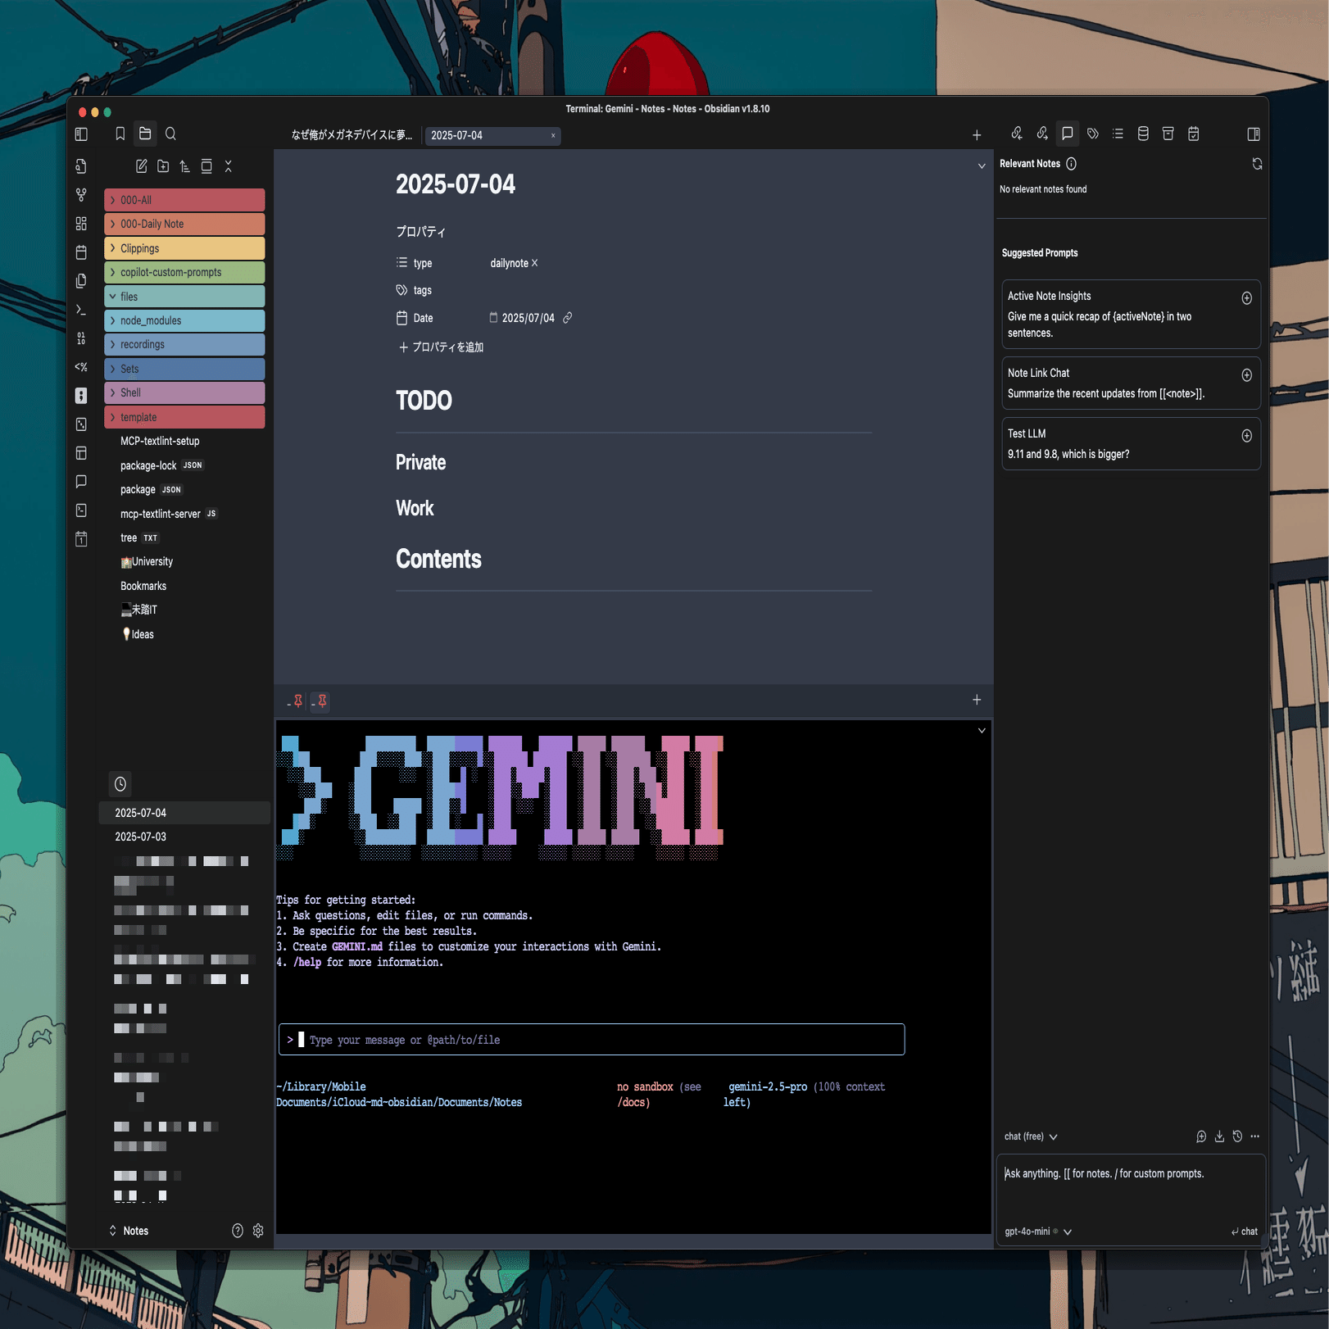The height and width of the screenshot is (1329, 1329).
Task: Open Copilot more options ellipsis
Action: 1255,1136
